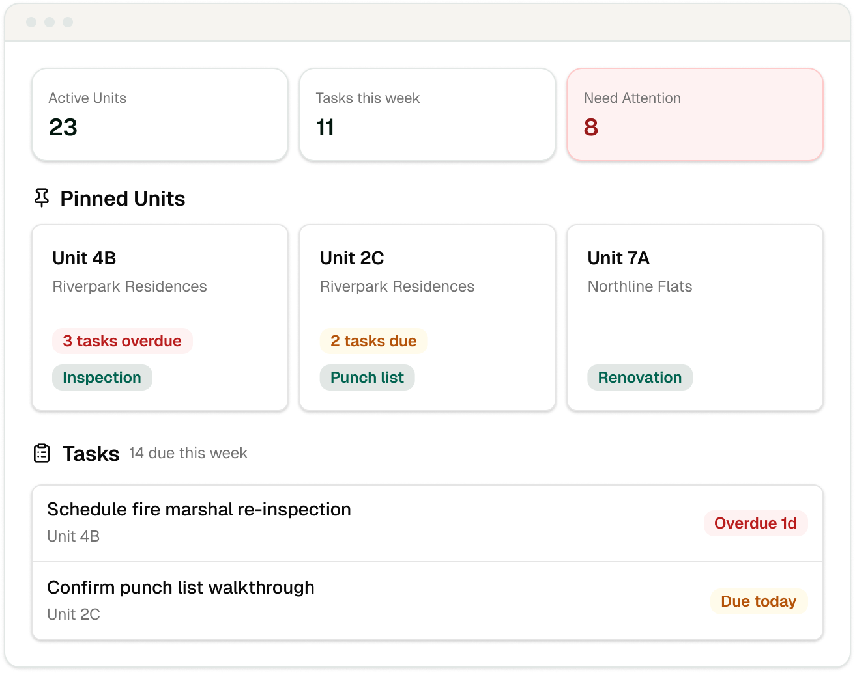Click Riverpark Residences under Unit 4B
The height and width of the screenshot is (673, 855).
(x=130, y=286)
